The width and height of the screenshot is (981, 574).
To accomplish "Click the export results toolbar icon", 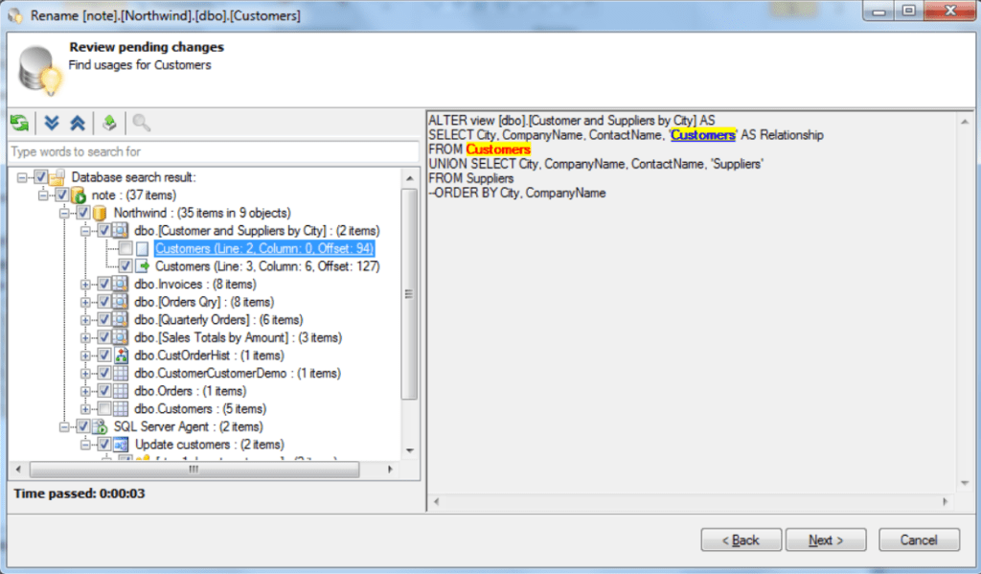I will click(111, 123).
